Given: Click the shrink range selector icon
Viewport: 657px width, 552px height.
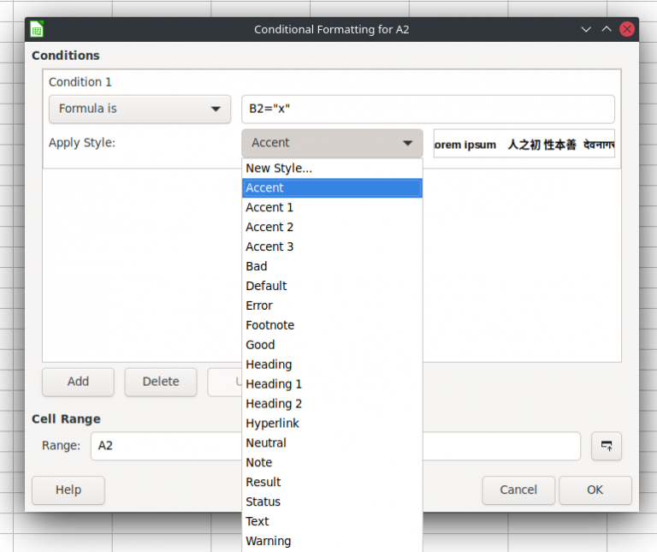Looking at the screenshot, I should point(606,446).
